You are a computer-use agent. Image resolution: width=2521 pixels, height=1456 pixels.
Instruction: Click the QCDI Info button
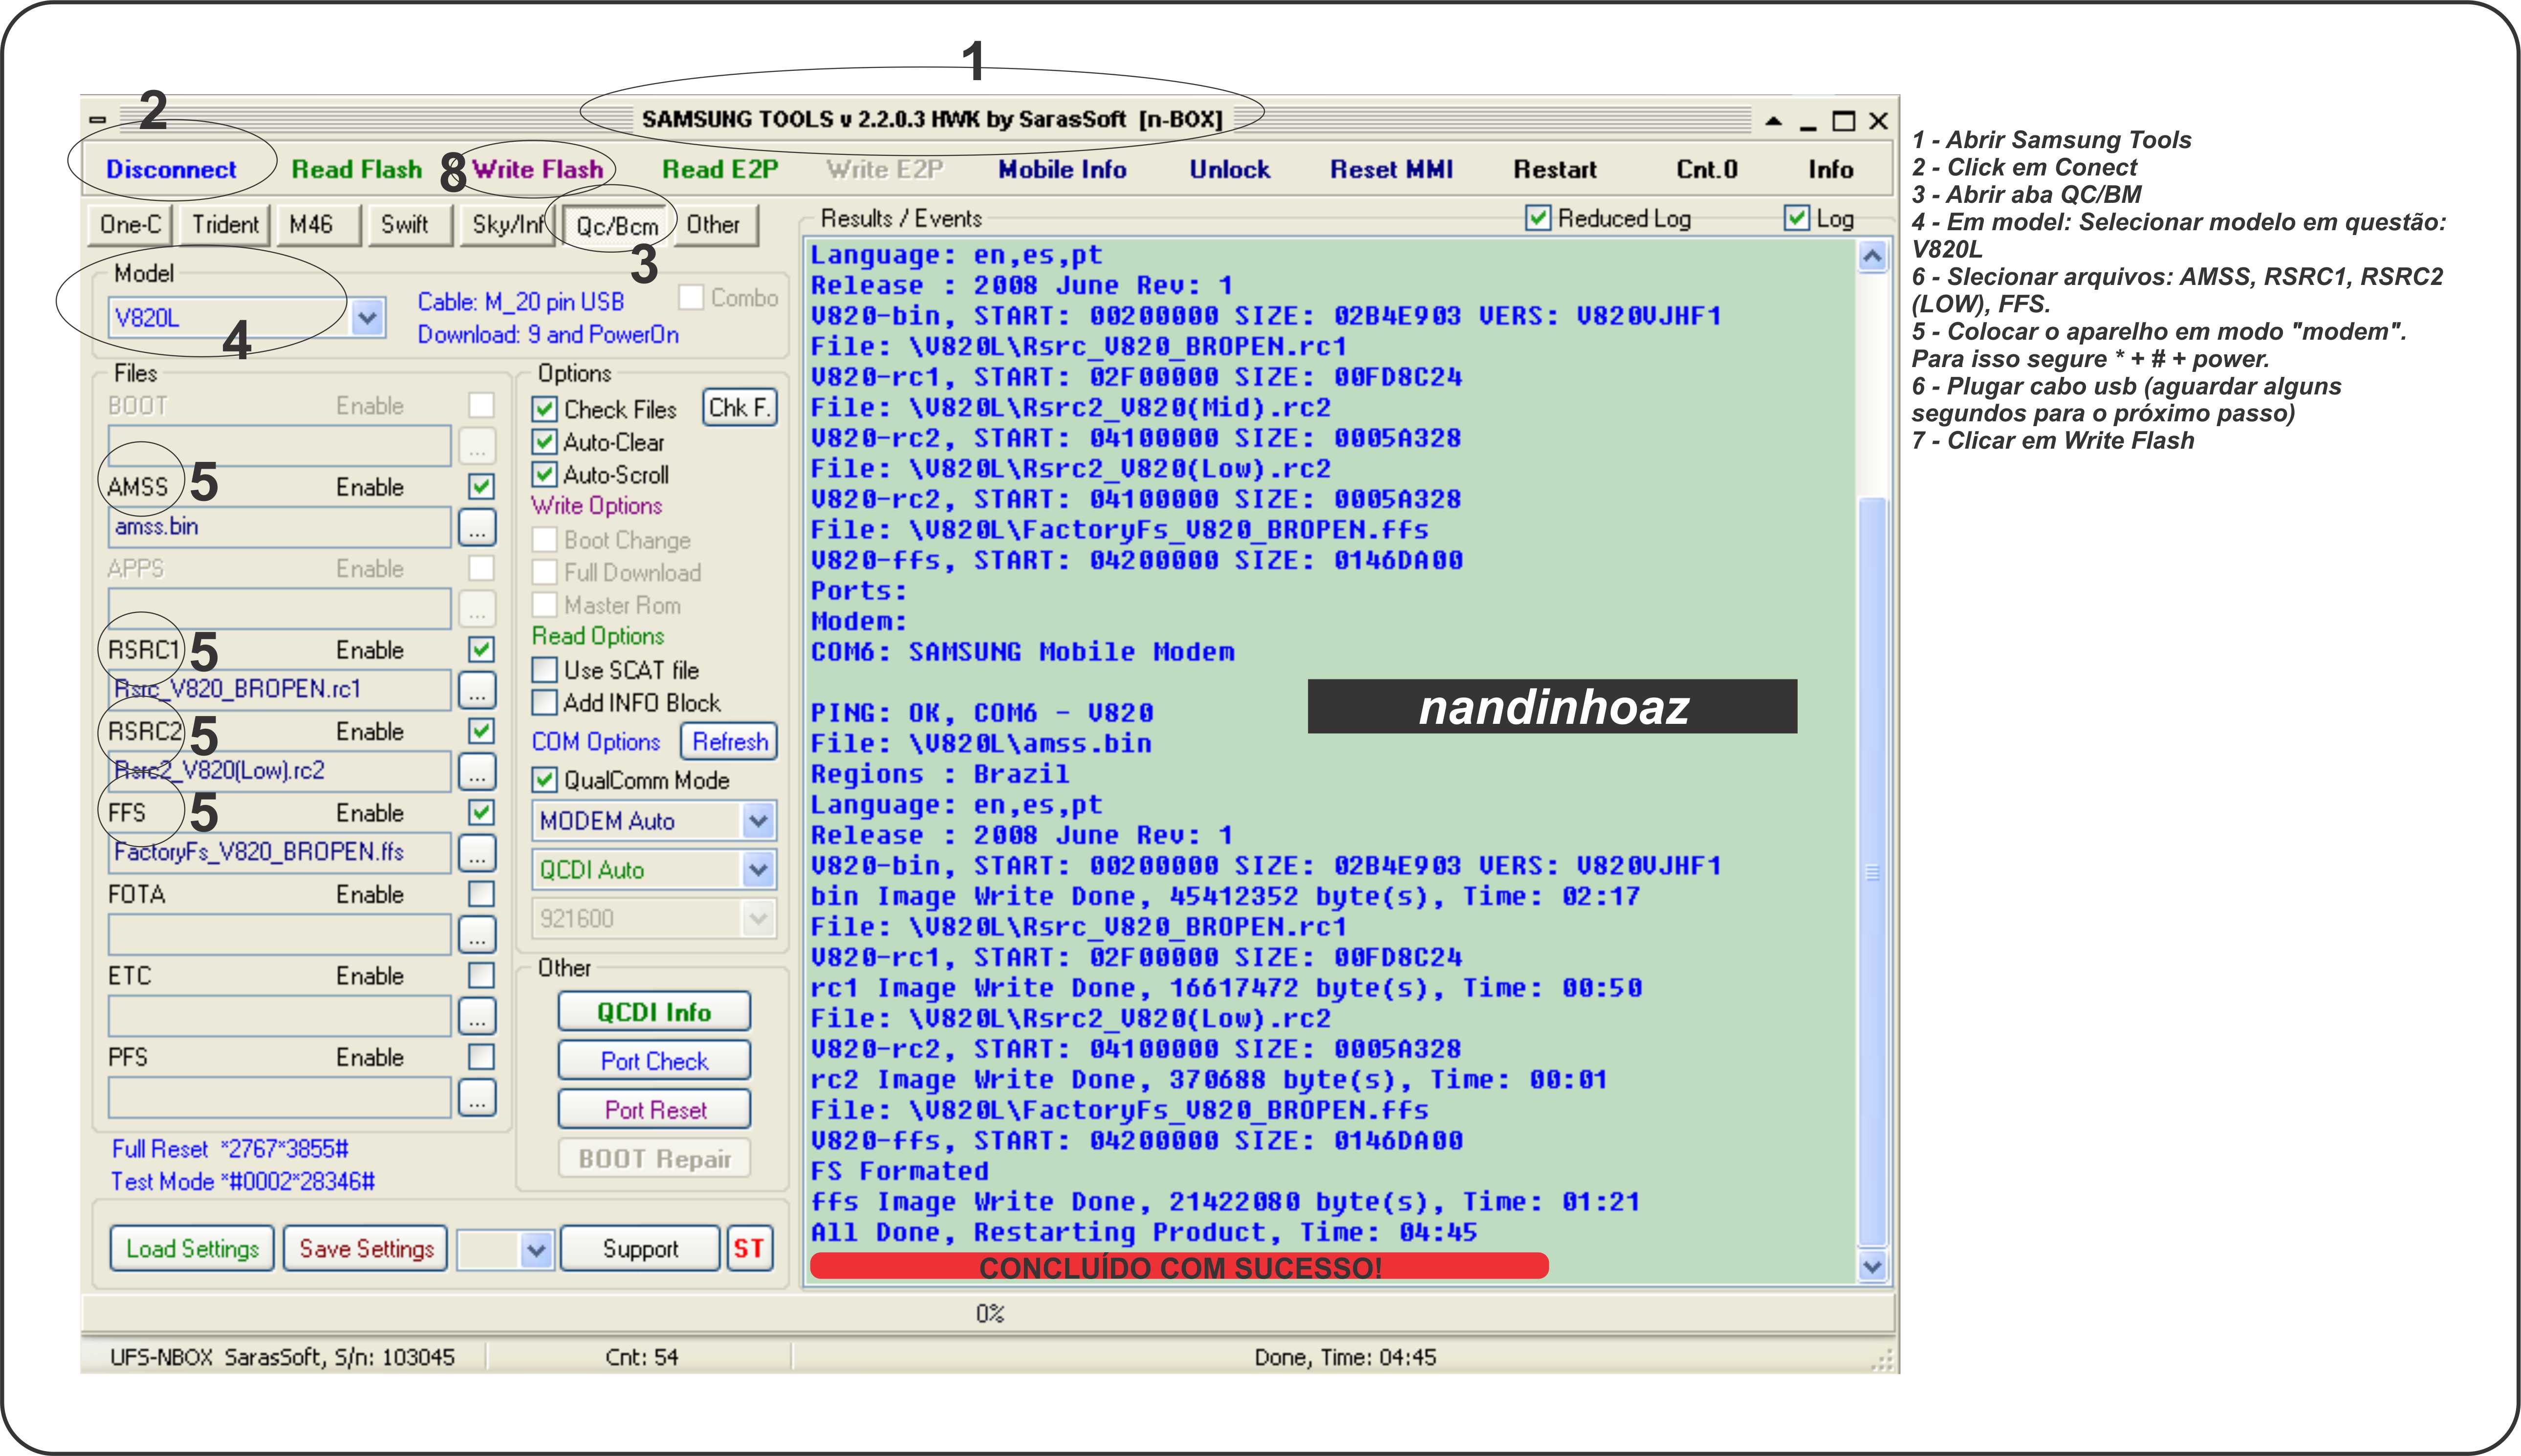654,1012
